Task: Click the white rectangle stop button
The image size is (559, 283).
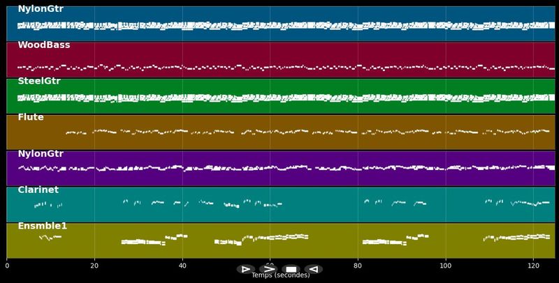Action: [x=291, y=269]
